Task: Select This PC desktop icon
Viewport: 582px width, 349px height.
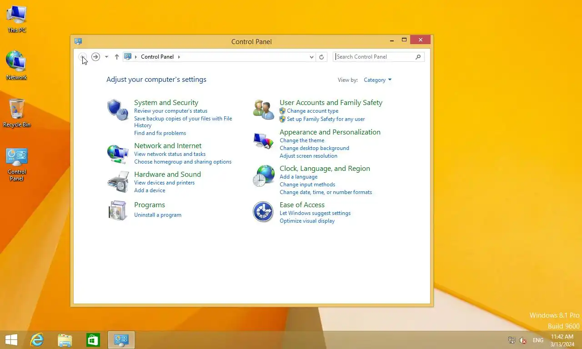Action: [17, 20]
